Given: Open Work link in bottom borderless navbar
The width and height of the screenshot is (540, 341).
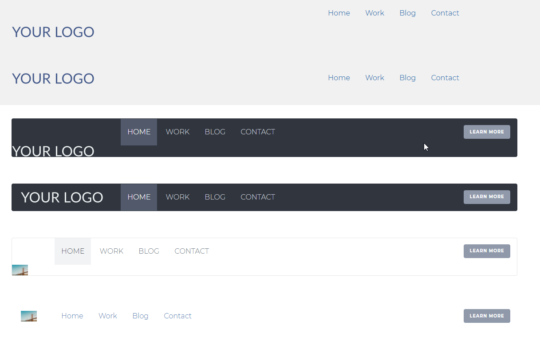Looking at the screenshot, I should (x=108, y=316).
